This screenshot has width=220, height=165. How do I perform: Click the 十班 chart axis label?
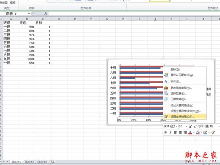click(x=113, y=67)
